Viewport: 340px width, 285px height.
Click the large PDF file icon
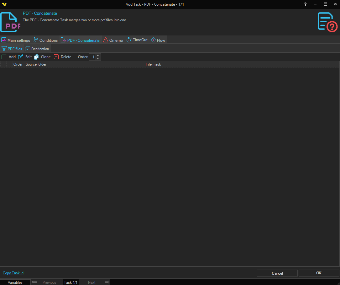[x=10, y=22]
